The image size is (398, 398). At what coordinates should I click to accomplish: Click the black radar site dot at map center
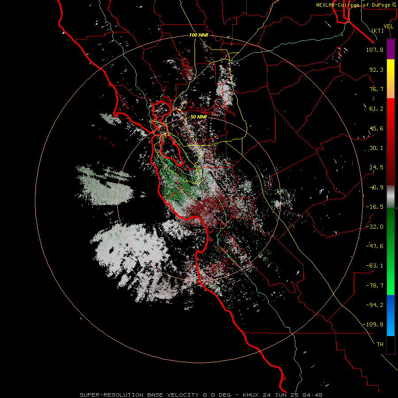click(x=199, y=199)
